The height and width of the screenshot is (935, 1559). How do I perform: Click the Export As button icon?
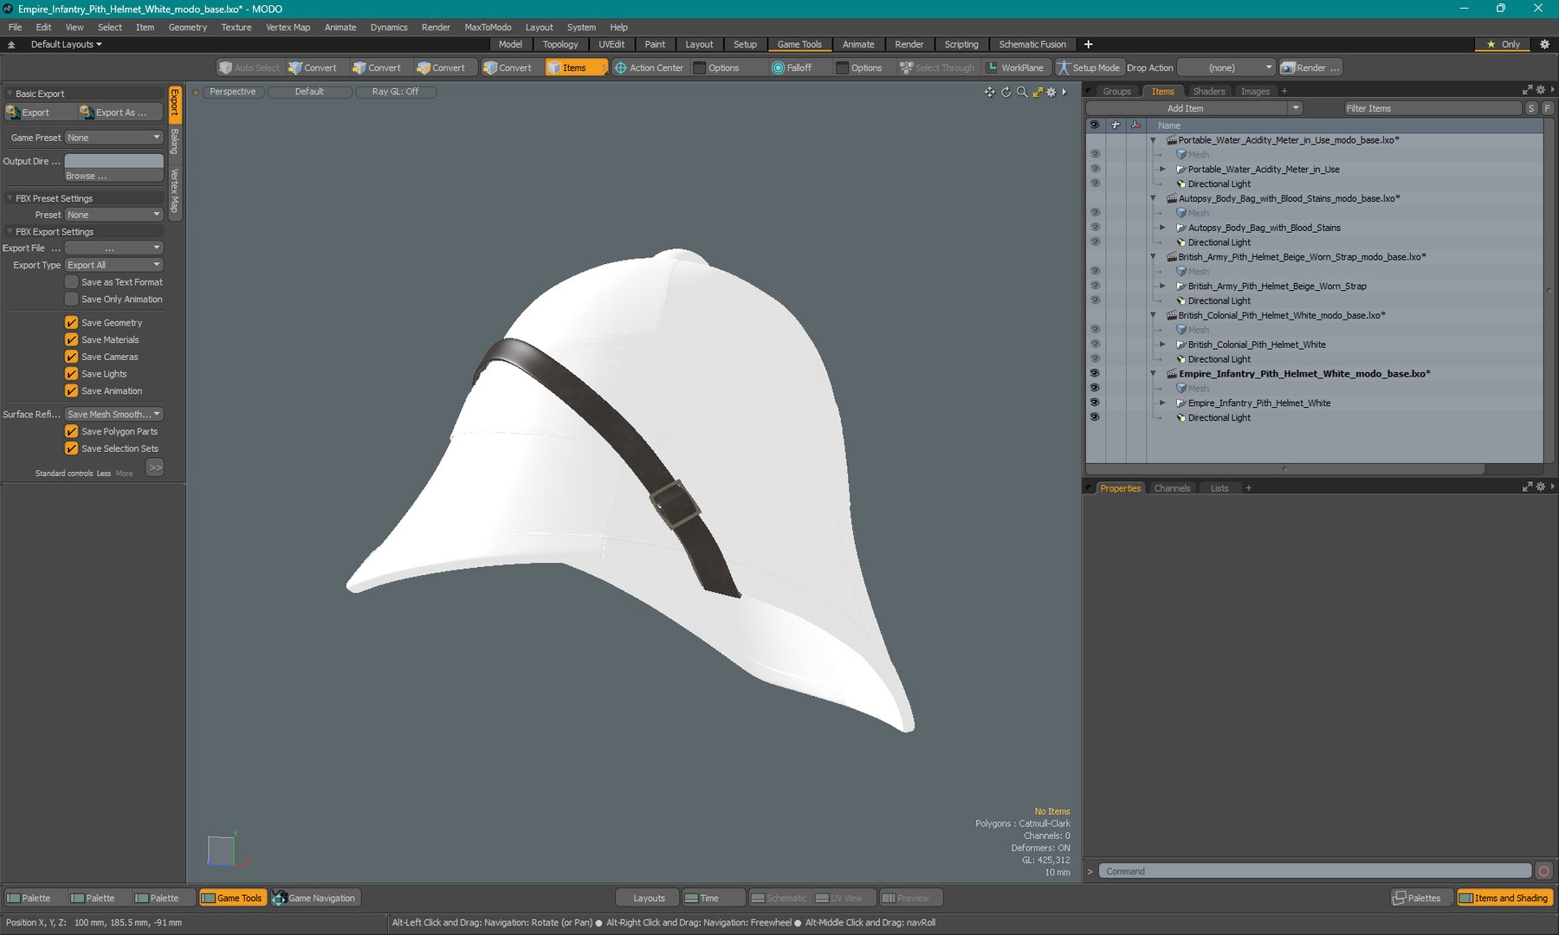pyautogui.click(x=87, y=113)
